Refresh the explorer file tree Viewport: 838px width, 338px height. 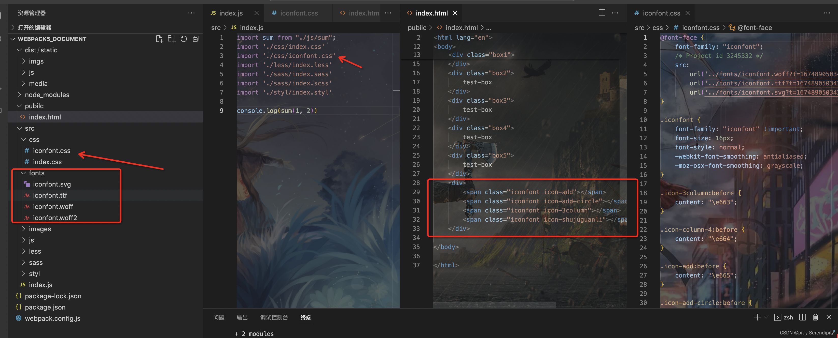184,39
